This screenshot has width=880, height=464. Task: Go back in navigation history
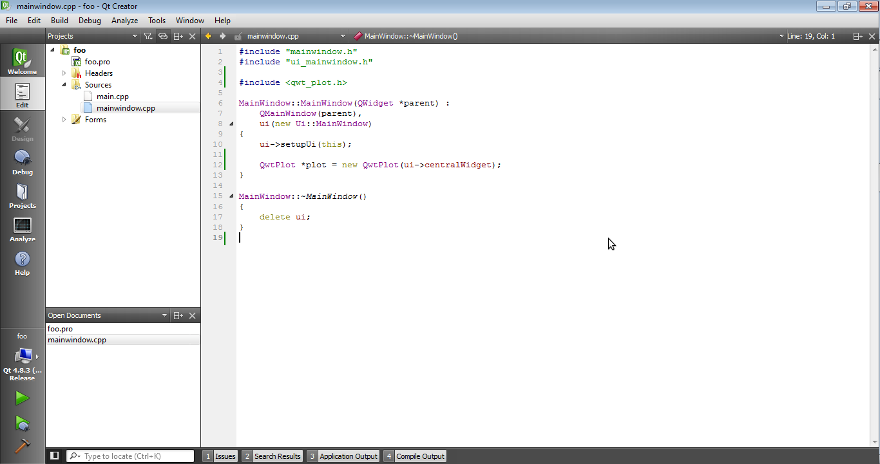208,36
